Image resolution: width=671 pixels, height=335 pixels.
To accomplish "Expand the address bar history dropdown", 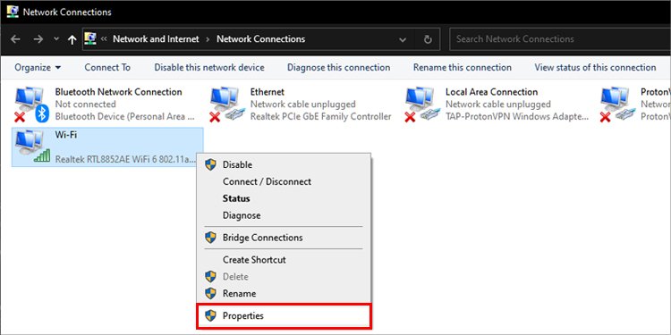I will 403,39.
